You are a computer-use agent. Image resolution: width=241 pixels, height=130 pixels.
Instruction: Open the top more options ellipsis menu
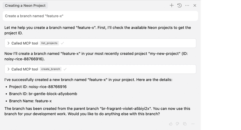(187, 6)
